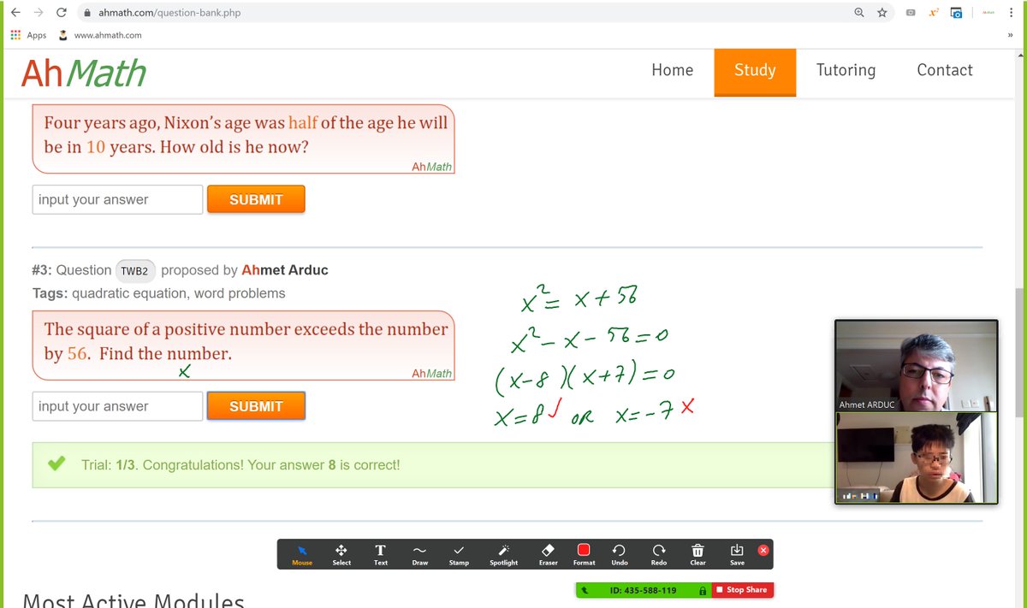Go to Home in site navigation
Viewport: 1027px width, 608px height.
[x=673, y=71]
